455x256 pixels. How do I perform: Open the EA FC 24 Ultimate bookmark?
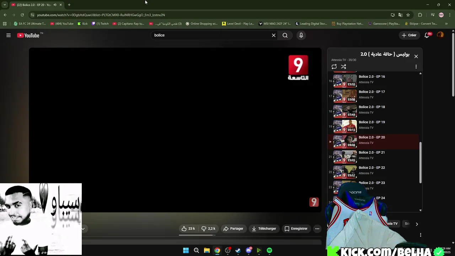tap(30, 24)
